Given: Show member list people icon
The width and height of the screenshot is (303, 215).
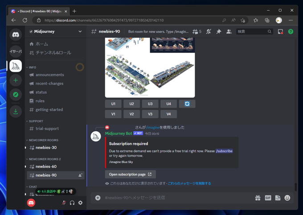Looking at the screenshot, I should (x=229, y=32).
